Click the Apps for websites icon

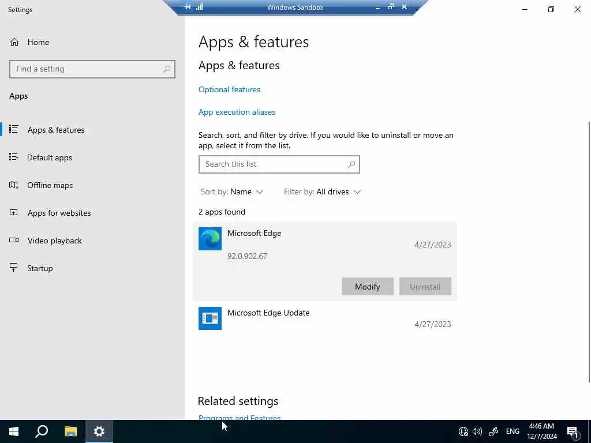(x=14, y=212)
